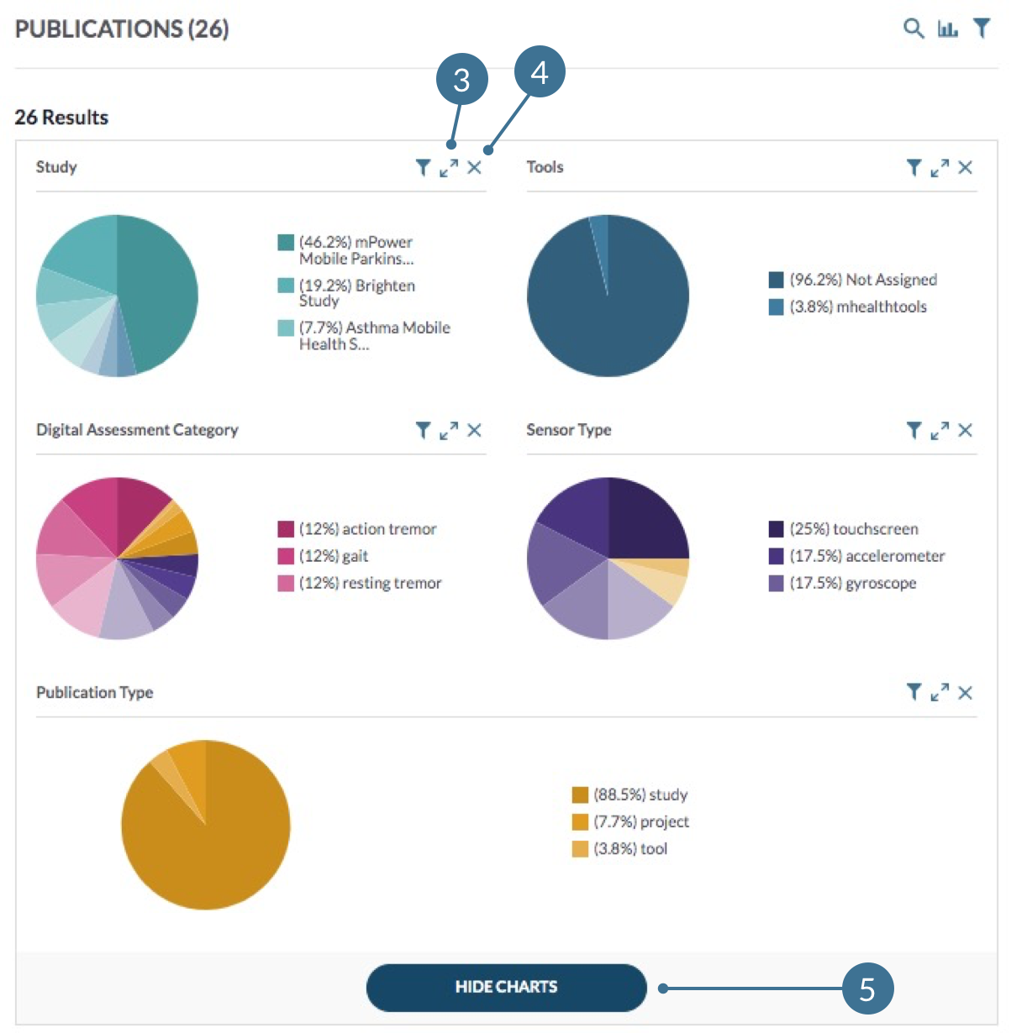
Task: Filter the Tools chart
Action: coord(914,168)
